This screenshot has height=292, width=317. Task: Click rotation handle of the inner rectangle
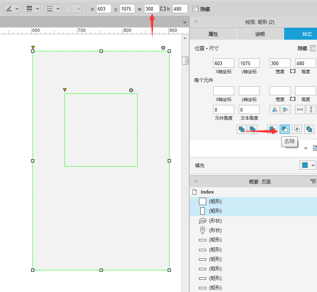tap(131, 90)
